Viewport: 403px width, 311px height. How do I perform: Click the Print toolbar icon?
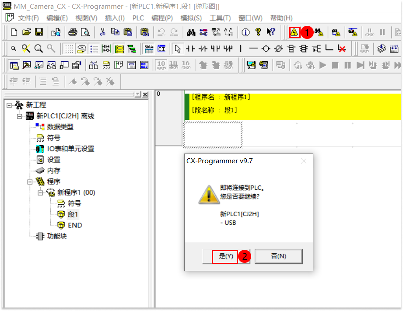[x=73, y=32]
